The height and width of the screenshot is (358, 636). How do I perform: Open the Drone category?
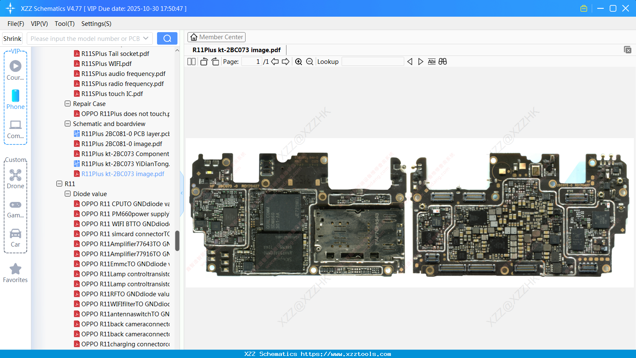(x=15, y=179)
